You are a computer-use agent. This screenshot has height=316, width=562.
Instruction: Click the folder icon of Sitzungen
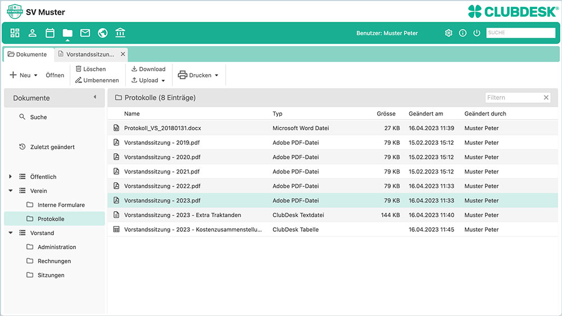click(30, 275)
